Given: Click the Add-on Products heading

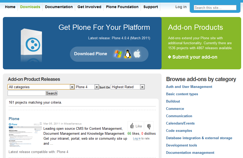Looking at the screenshot, I should pos(195,27).
